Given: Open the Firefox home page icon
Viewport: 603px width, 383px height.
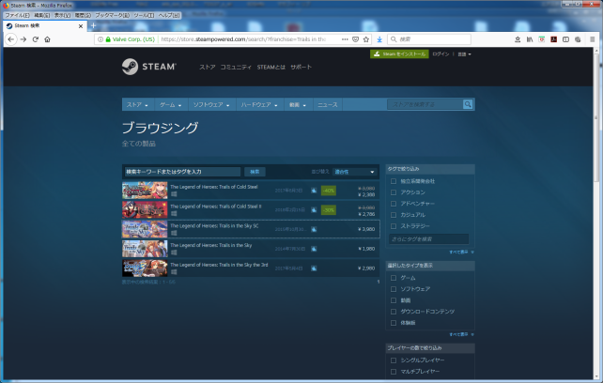Looking at the screenshot, I should (47, 39).
